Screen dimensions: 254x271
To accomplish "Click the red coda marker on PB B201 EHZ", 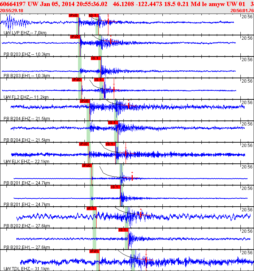I will click(132, 177).
